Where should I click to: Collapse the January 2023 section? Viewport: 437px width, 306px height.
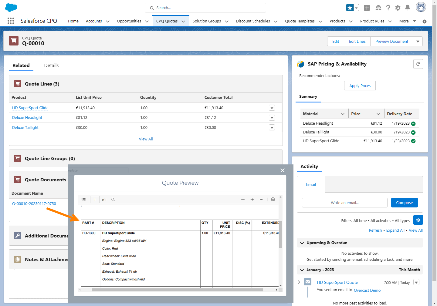pos(302,270)
